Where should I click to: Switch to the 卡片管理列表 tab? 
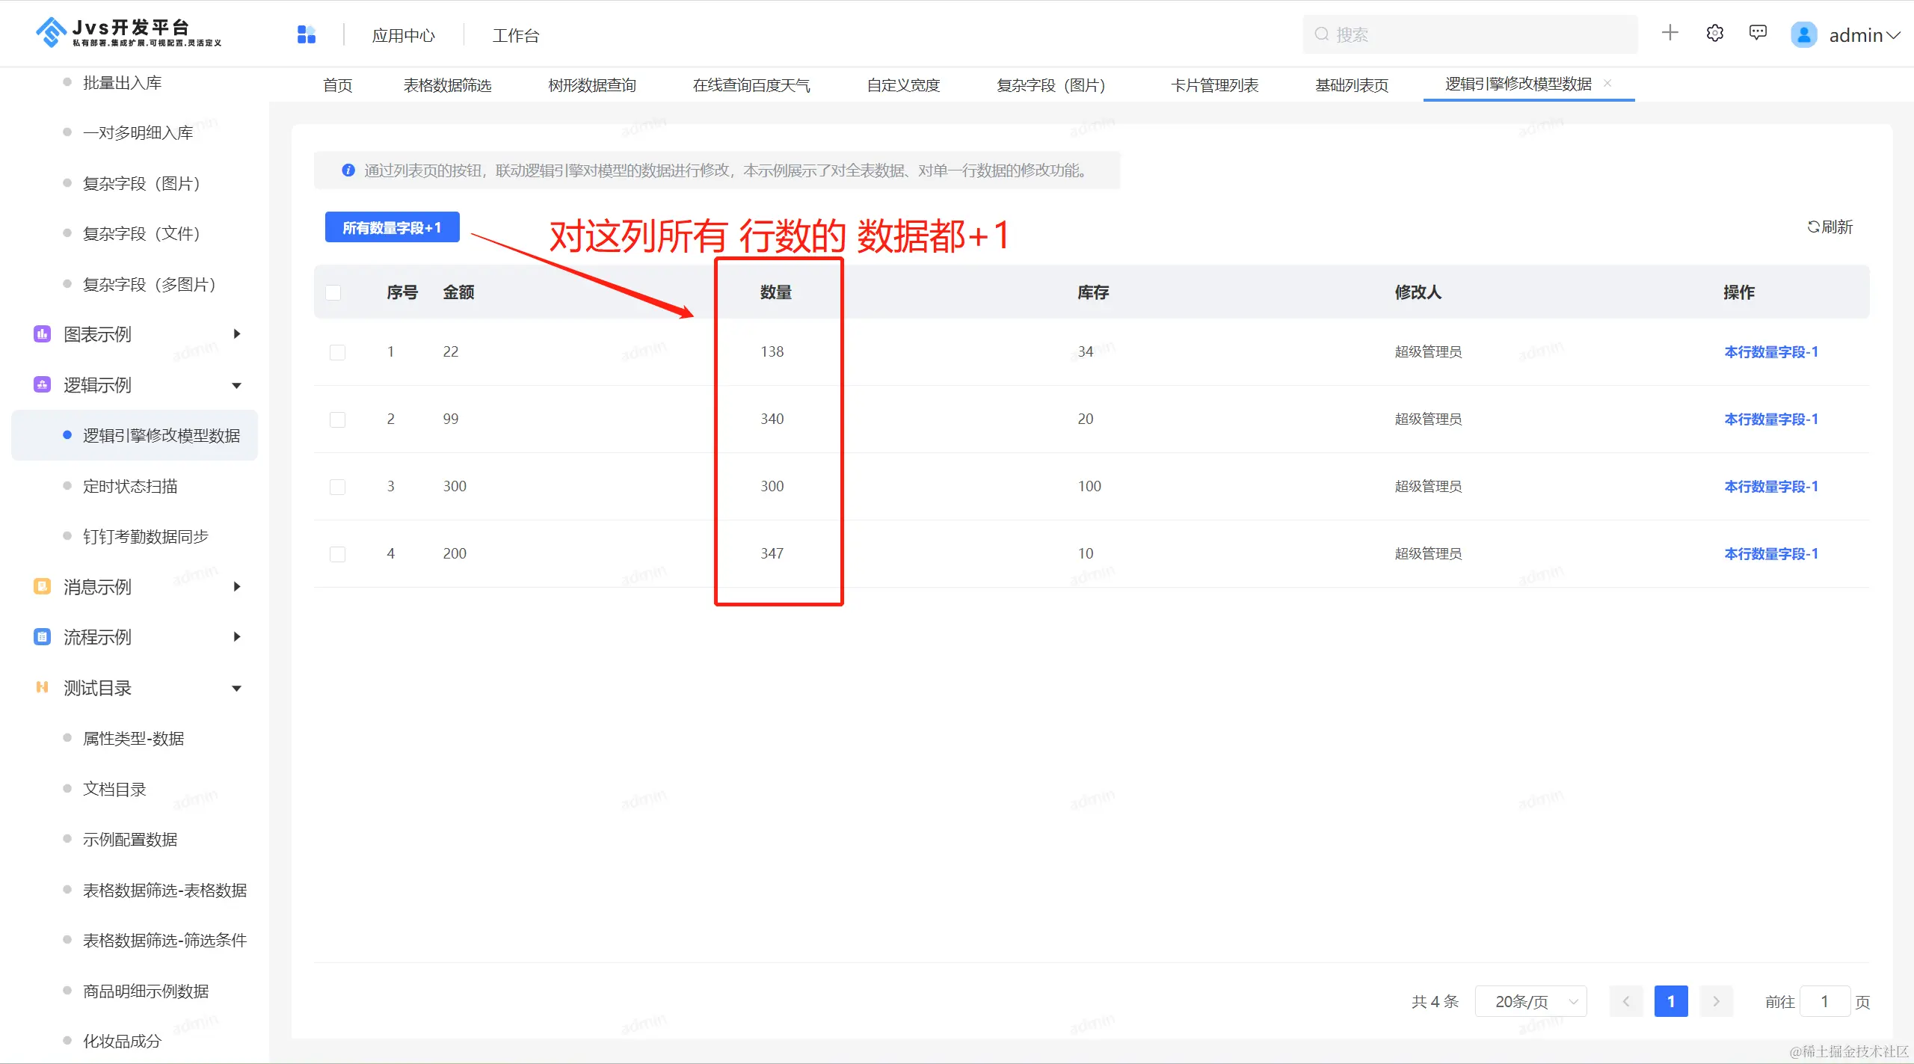pos(1214,85)
